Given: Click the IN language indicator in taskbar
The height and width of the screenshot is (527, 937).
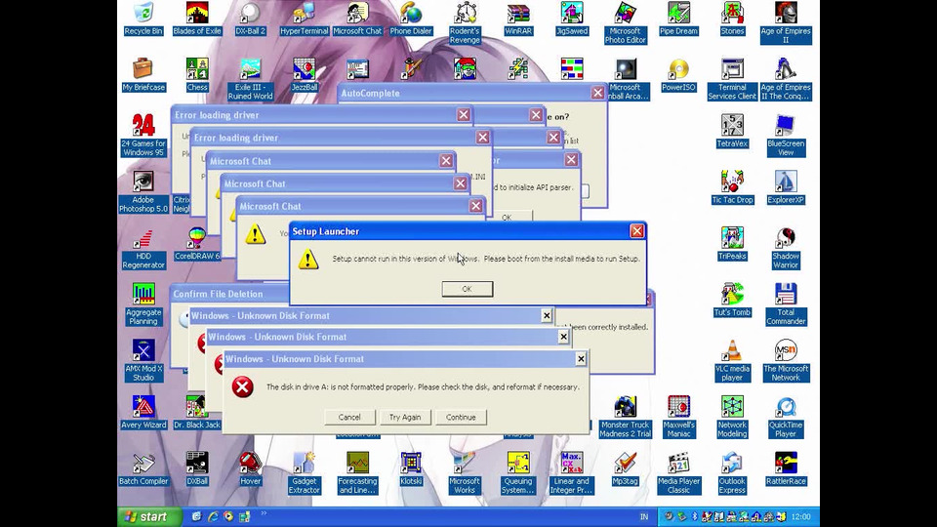Looking at the screenshot, I should 644,517.
